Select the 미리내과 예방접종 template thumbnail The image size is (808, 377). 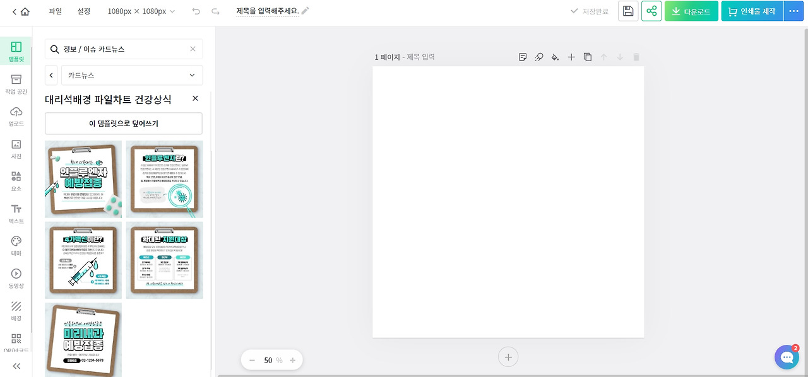(83, 340)
